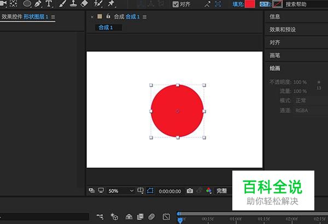Select the Type (T) tool
The width and height of the screenshot is (328, 224).
49,4
